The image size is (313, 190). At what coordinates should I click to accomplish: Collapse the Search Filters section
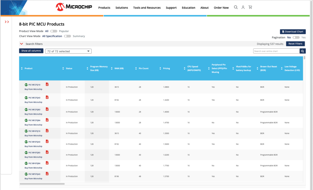[x=22, y=44]
